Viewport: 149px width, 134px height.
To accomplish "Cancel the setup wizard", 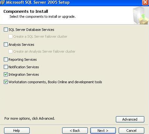I will click(132, 131).
